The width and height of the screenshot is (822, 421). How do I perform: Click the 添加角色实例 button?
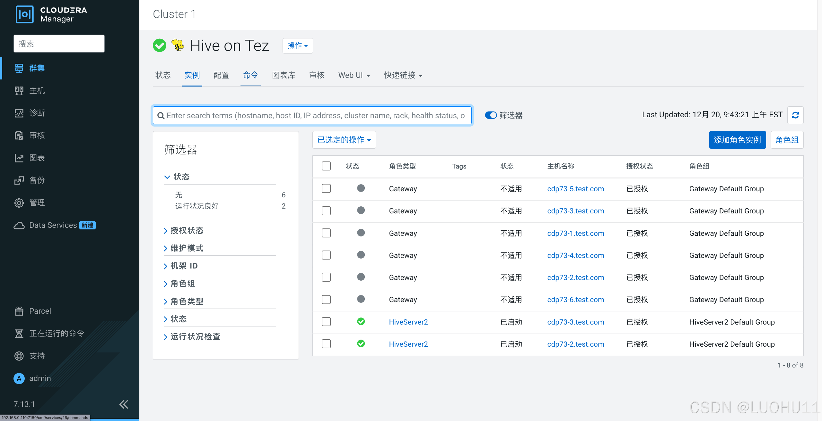(x=737, y=140)
